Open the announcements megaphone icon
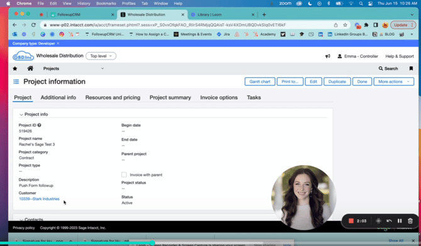The image size is (421, 246). pos(327,56)
